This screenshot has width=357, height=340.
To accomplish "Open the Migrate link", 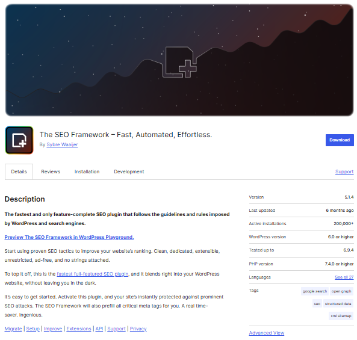I will point(13,329).
